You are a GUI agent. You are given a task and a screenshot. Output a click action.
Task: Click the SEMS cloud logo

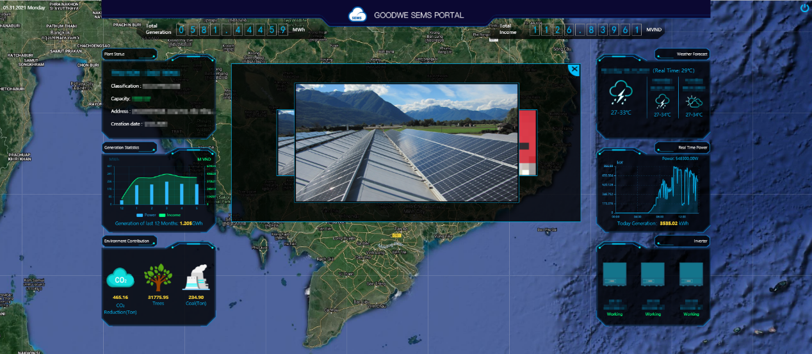tap(357, 14)
